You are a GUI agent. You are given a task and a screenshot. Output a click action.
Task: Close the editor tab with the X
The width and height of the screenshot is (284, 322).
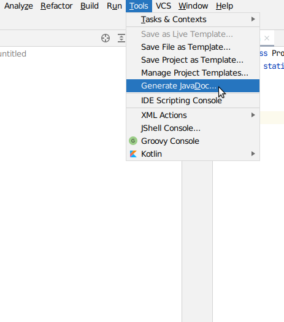267,38
